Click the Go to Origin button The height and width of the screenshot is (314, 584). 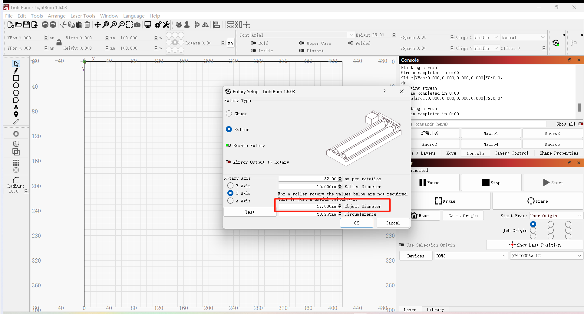coord(463,215)
